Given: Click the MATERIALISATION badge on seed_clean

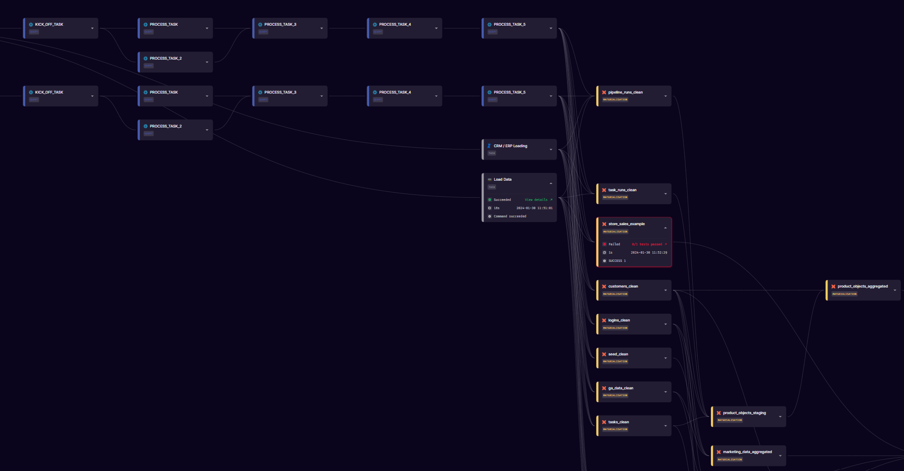Looking at the screenshot, I should [614, 361].
